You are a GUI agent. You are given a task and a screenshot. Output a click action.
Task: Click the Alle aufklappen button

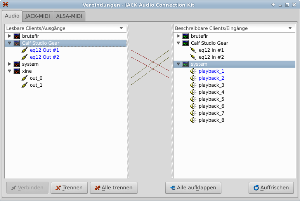(x=193, y=188)
